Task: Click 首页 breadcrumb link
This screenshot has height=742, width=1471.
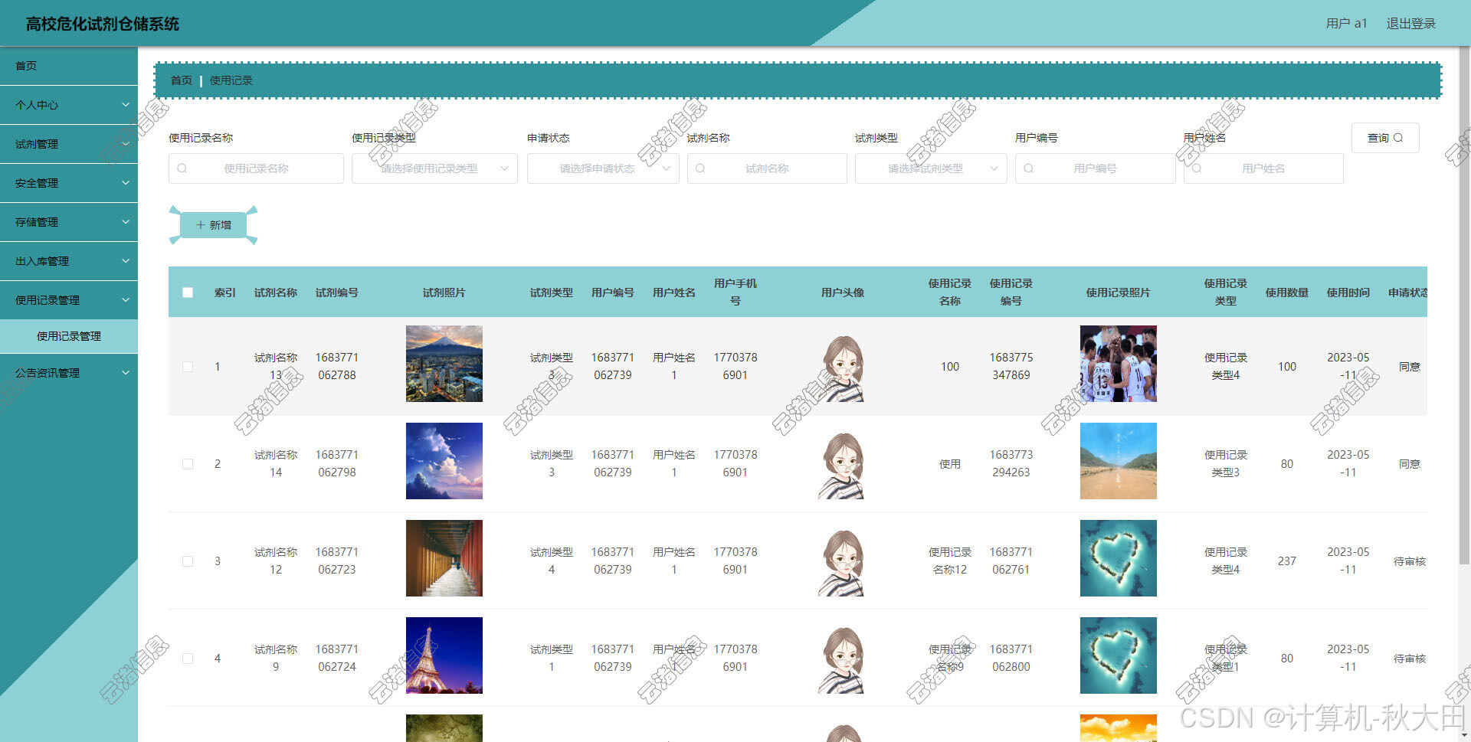Action: 182,80
